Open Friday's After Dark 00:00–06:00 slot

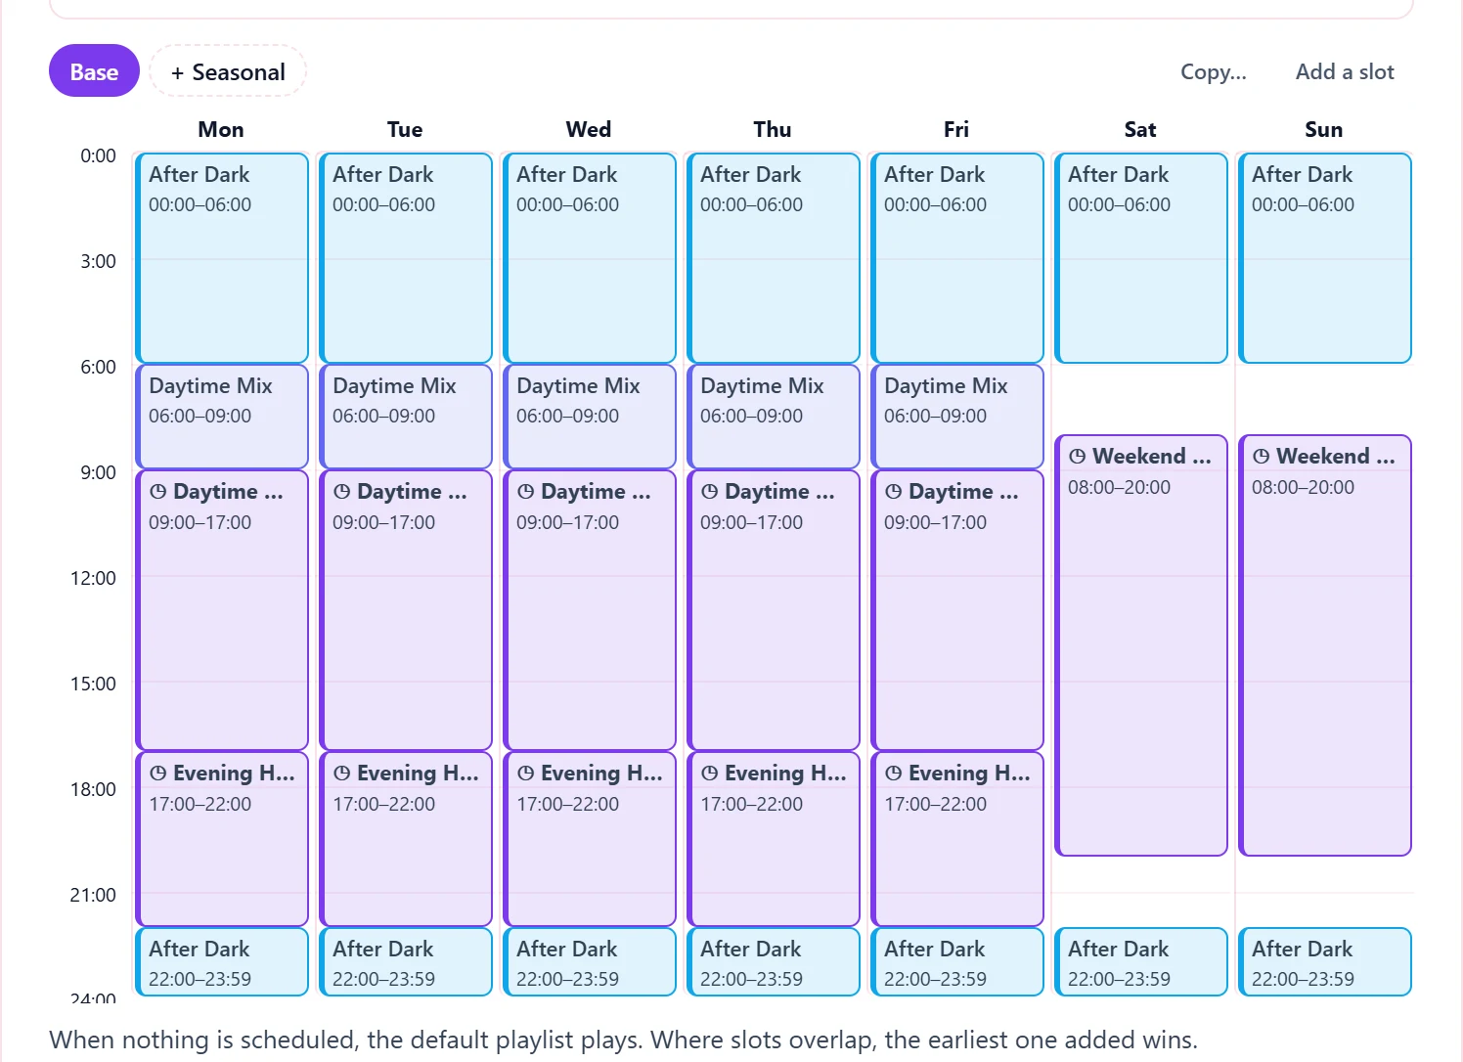point(957,258)
